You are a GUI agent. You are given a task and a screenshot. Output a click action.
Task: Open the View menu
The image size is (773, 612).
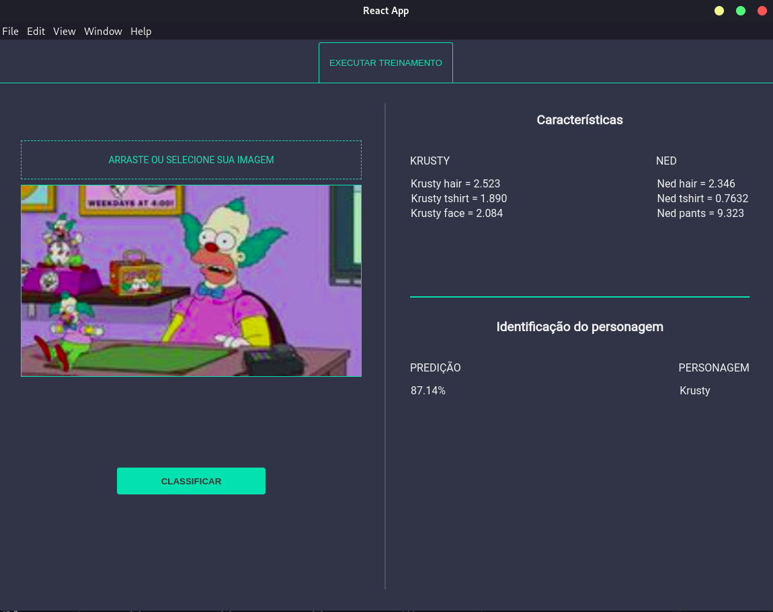pyautogui.click(x=64, y=31)
